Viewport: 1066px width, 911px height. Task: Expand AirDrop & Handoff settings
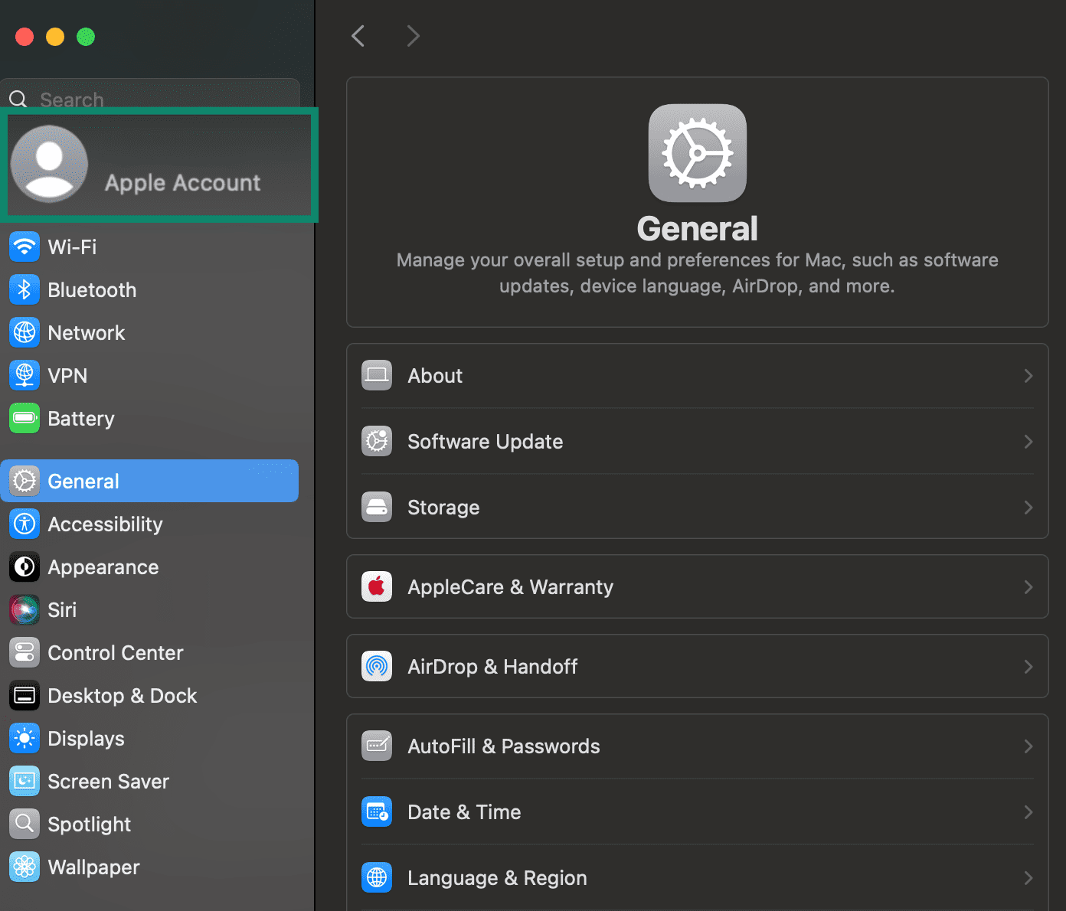(x=697, y=666)
